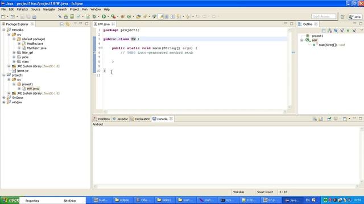Open the Run menu
364x204 pixels.
pyautogui.click(x=85, y=10)
